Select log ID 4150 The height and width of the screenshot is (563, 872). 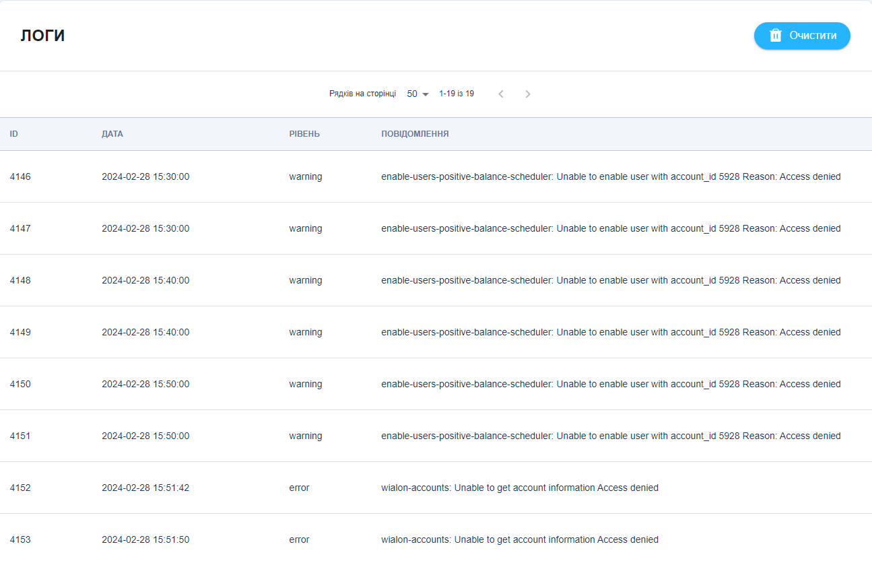coord(20,384)
